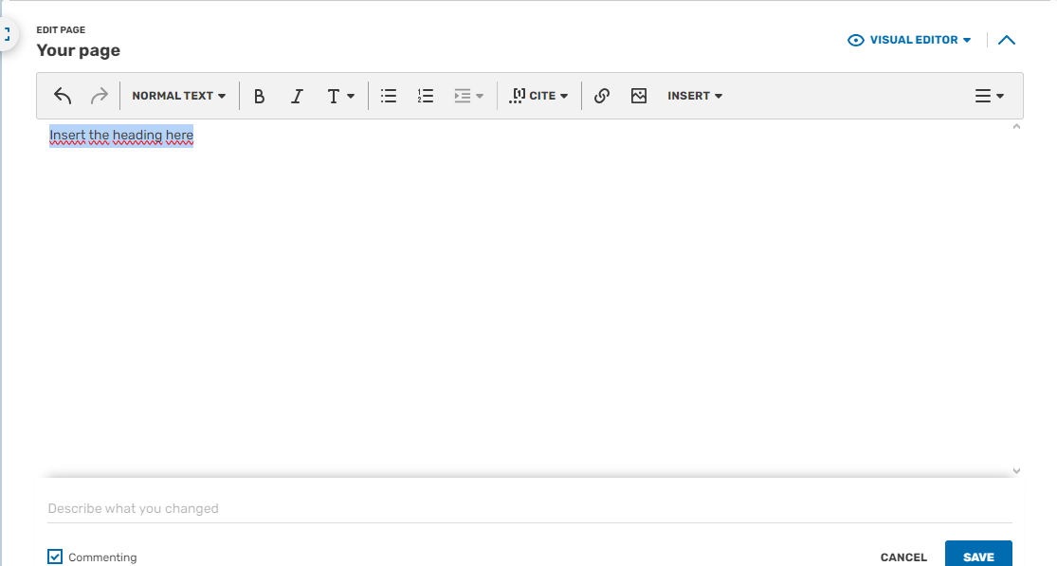Toggle the Commenting checkbox
The height and width of the screenshot is (566, 1057).
click(x=55, y=557)
